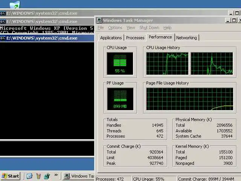
Task: Click the status bar Commit Charge entry
Action: pyautogui.click(x=208, y=179)
